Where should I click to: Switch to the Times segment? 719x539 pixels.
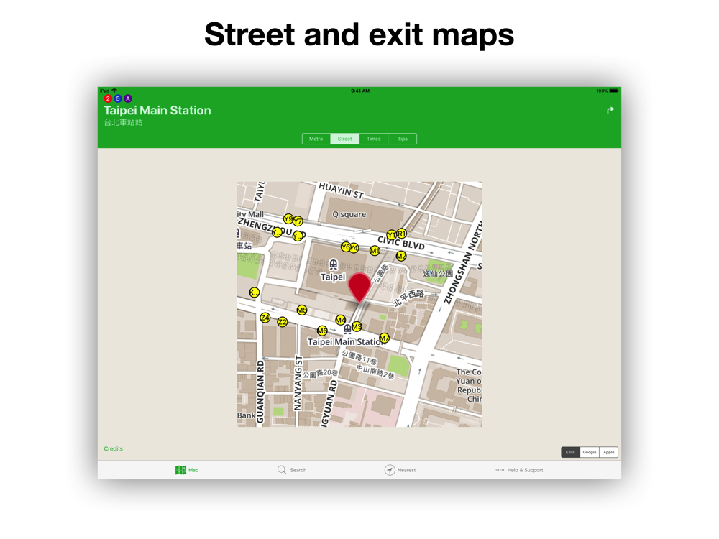click(x=374, y=139)
